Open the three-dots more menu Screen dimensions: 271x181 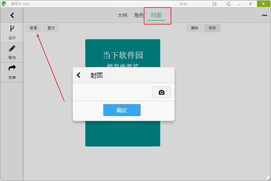pyautogui.click(x=264, y=16)
